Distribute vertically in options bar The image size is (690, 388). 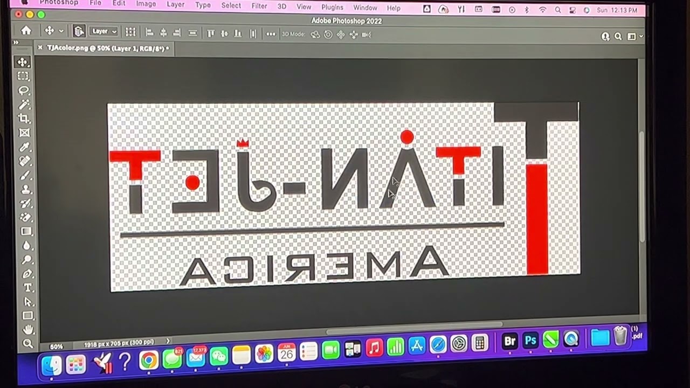click(192, 33)
